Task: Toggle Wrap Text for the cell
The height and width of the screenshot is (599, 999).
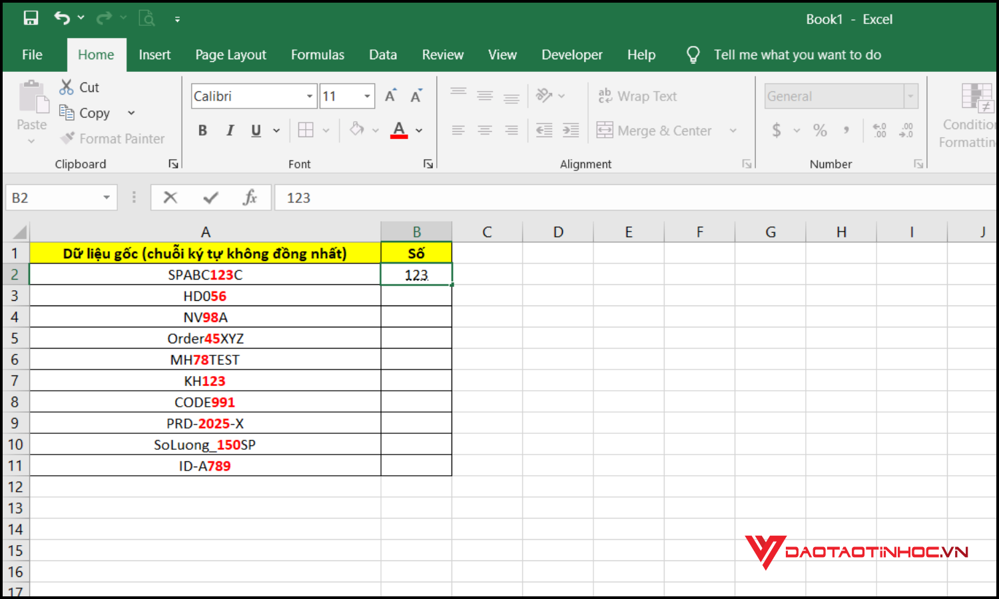Action: pos(637,97)
